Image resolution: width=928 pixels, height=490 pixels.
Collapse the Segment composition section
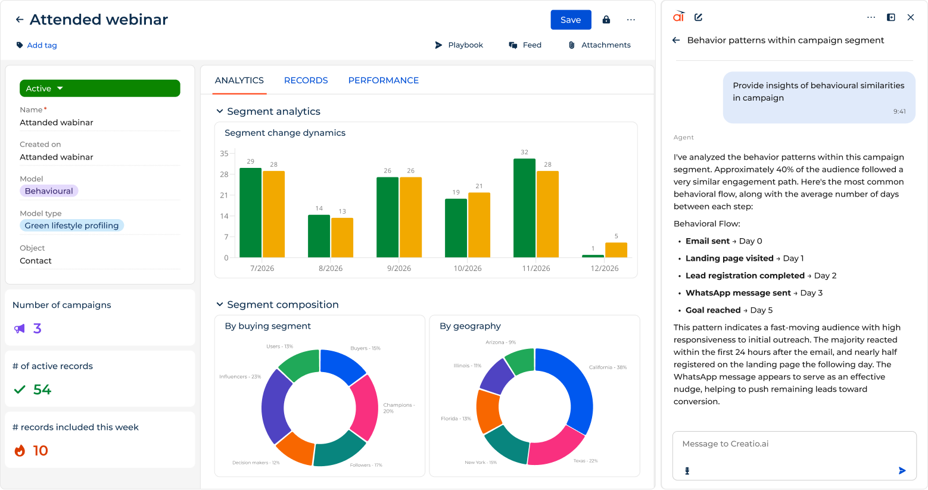220,304
